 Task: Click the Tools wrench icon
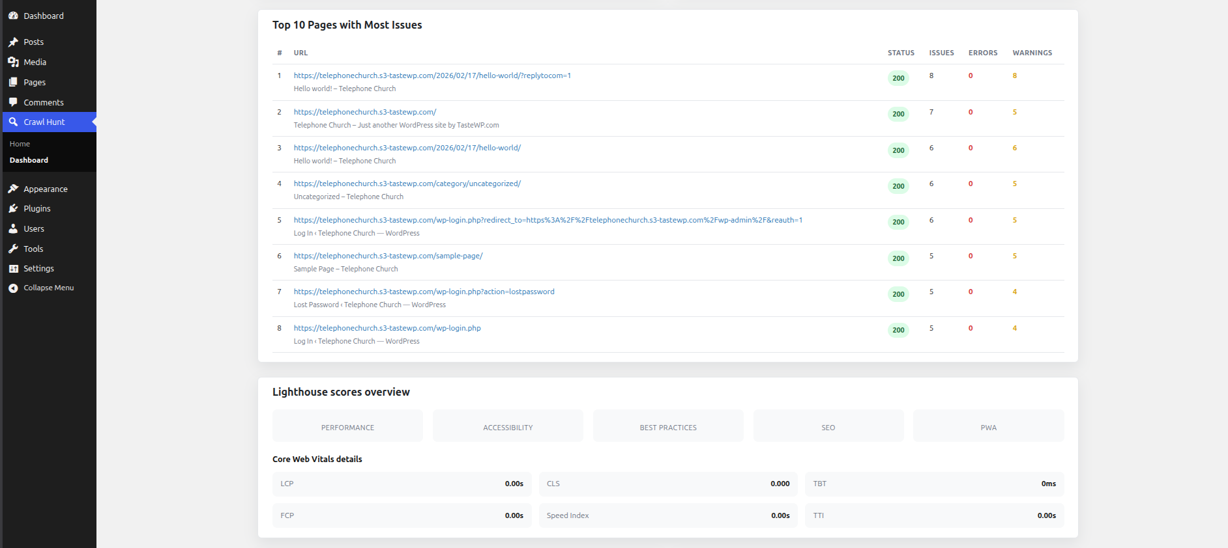pyautogui.click(x=13, y=249)
